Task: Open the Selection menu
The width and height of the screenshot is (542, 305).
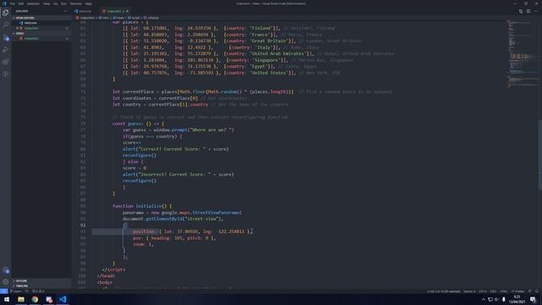Action: (x=33, y=3)
